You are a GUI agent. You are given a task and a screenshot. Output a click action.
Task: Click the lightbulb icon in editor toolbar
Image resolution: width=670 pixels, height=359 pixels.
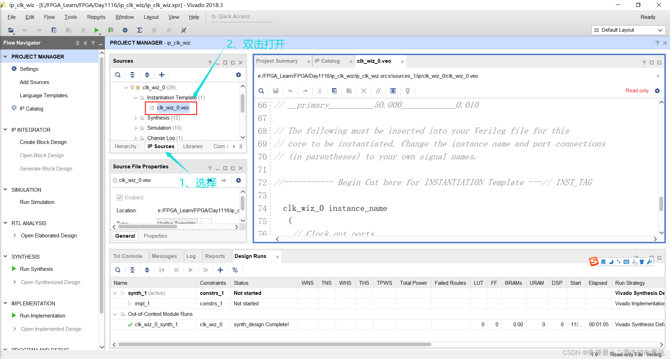point(408,91)
